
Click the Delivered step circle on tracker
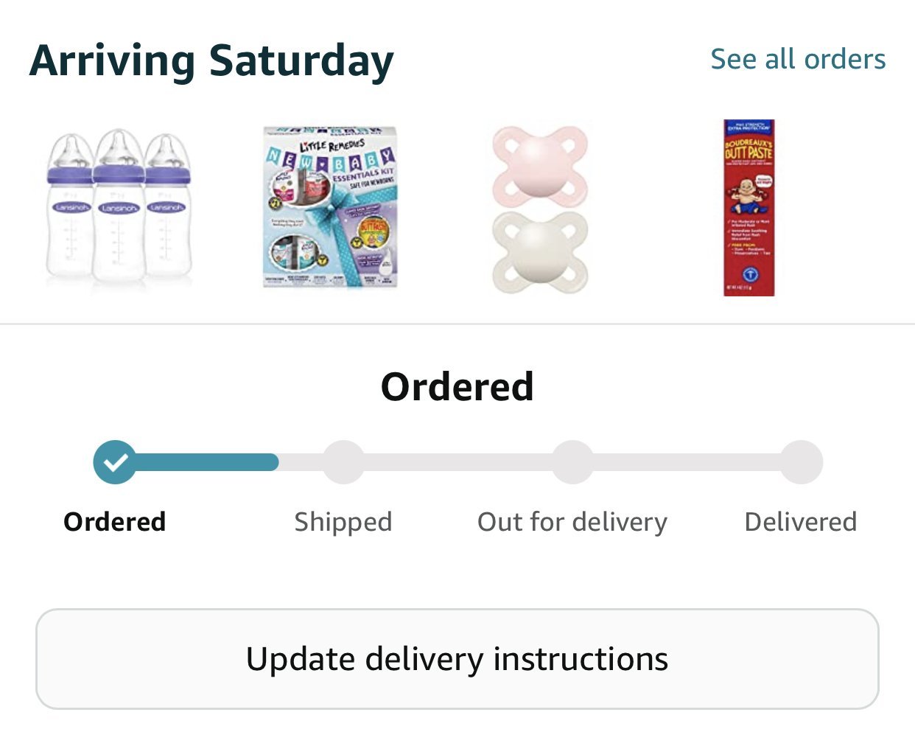tap(801, 462)
